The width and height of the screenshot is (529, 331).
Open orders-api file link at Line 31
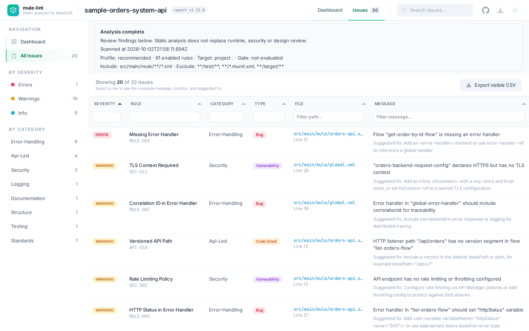(x=328, y=134)
